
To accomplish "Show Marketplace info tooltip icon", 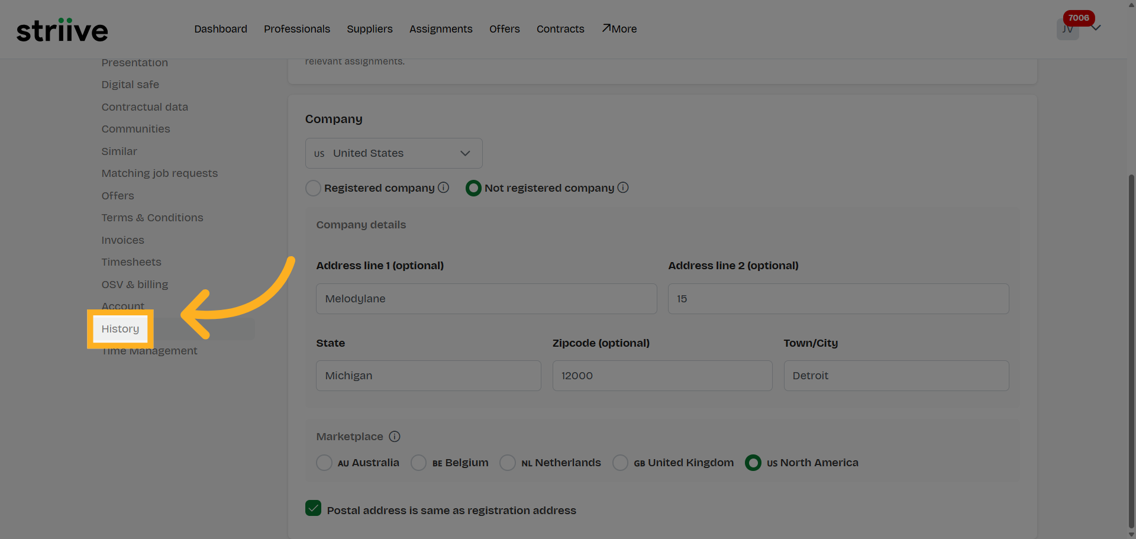I will coord(395,437).
